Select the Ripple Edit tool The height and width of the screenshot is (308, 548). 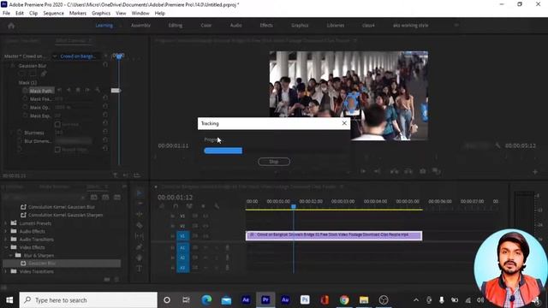click(x=140, y=215)
